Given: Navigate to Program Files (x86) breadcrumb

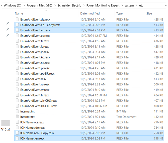Looking at the screenshot, I should coord(39,5).
